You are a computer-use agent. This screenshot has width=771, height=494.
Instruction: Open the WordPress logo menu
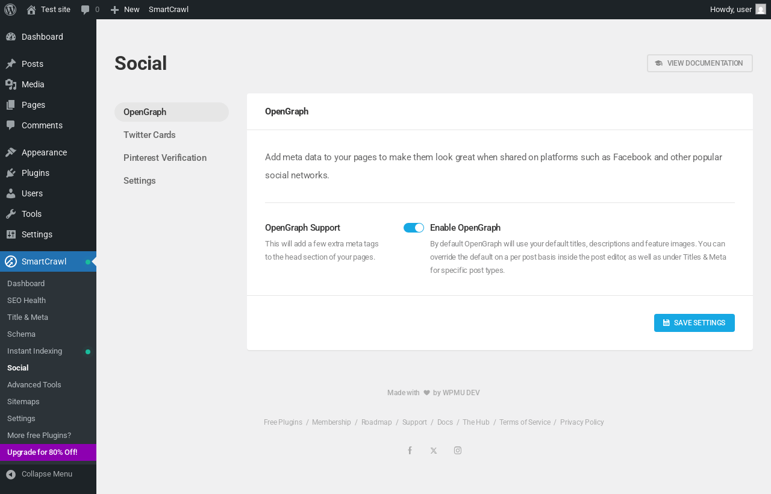(x=10, y=9)
